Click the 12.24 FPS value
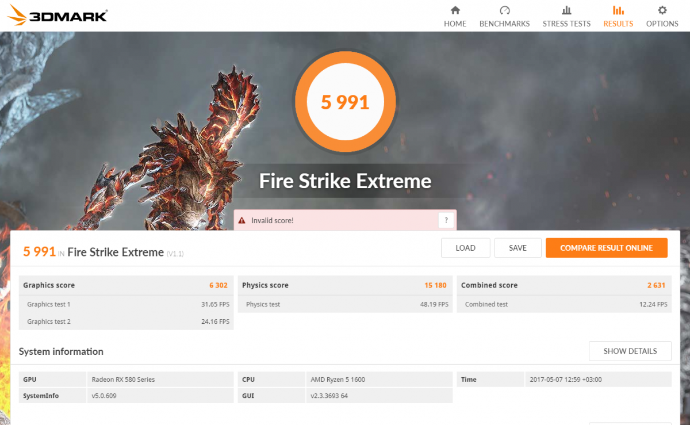Screen dimensions: 690x425 [653, 304]
